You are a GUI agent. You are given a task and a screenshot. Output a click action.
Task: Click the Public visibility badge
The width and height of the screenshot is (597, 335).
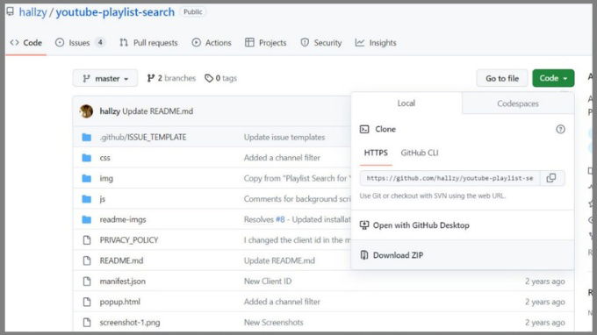pyautogui.click(x=192, y=11)
